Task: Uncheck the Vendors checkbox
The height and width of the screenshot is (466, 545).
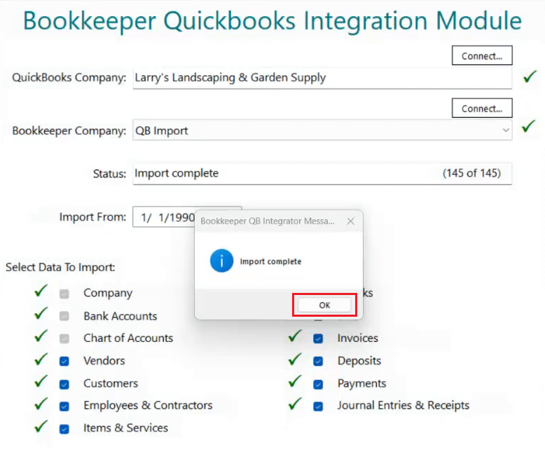Action: point(64,362)
